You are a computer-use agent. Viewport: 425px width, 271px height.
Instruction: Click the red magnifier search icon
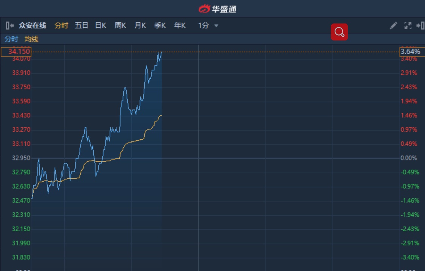[x=339, y=32]
